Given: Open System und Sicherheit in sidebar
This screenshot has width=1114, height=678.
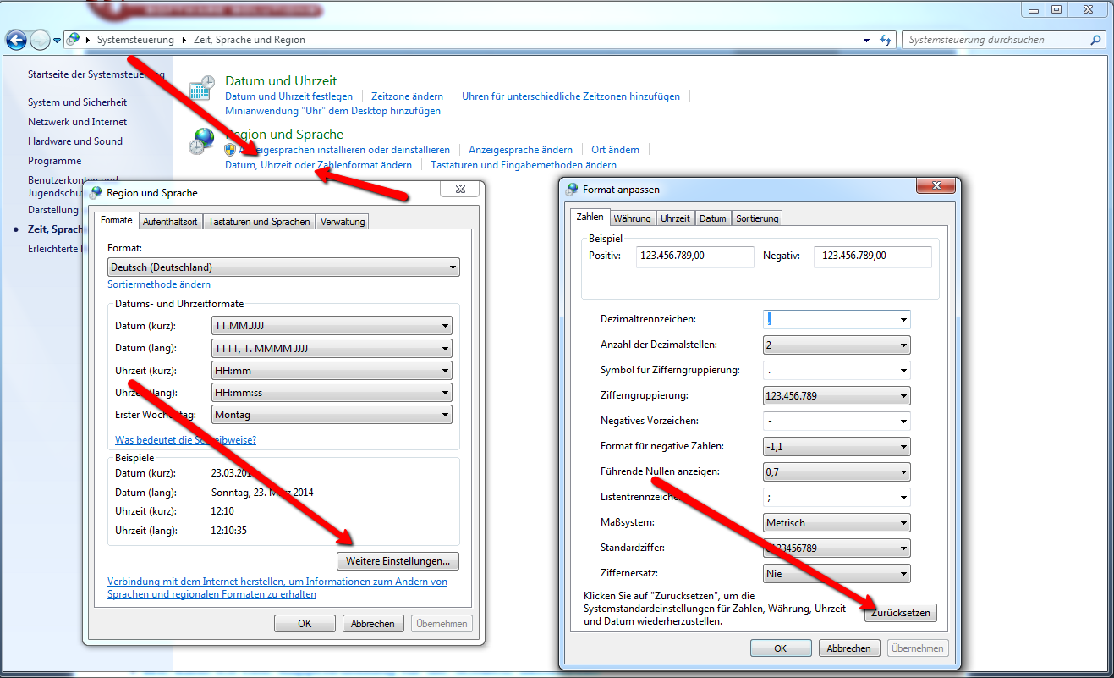Looking at the screenshot, I should pos(77,102).
